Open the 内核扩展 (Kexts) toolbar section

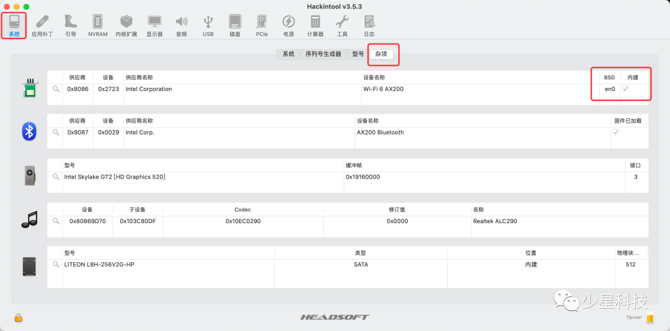coord(126,25)
